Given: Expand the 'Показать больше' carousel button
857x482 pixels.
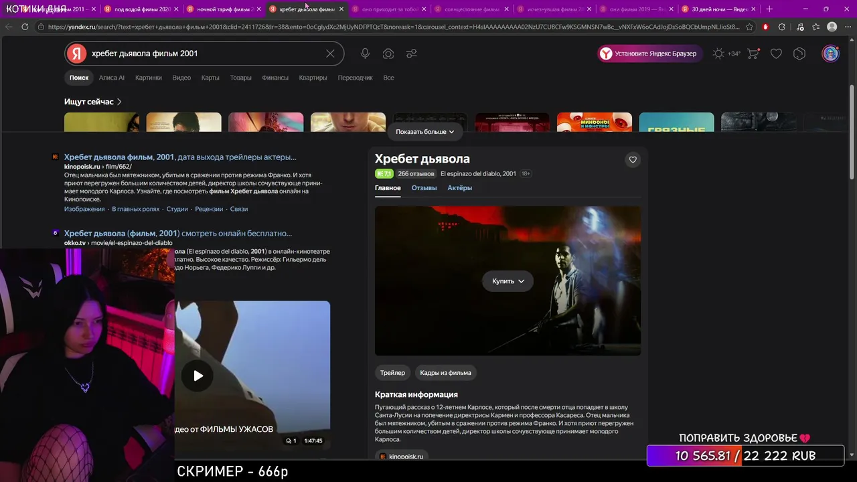Looking at the screenshot, I should [x=424, y=132].
